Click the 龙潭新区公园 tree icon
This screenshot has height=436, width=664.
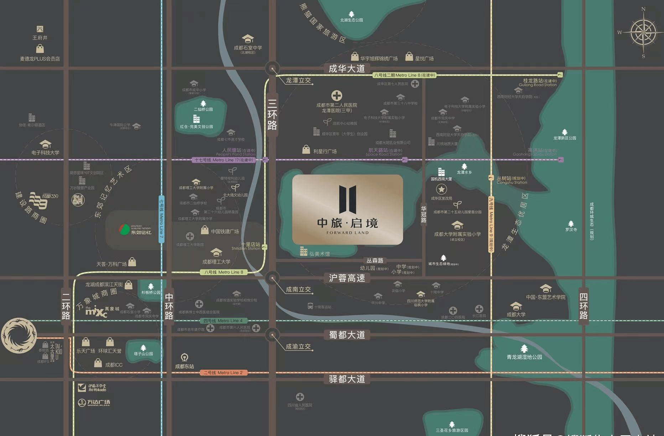pyautogui.click(x=564, y=132)
